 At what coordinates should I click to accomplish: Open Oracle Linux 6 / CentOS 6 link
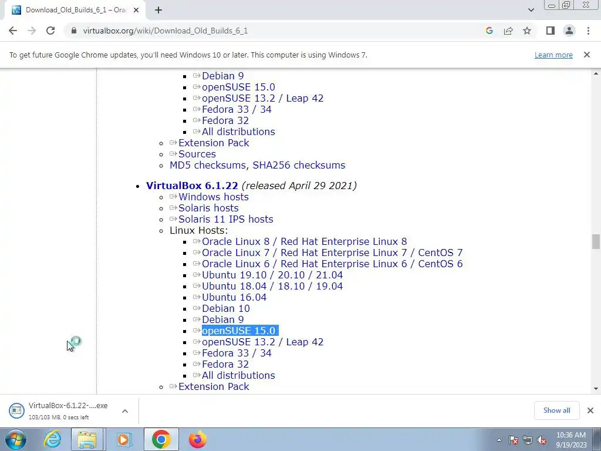(x=332, y=264)
